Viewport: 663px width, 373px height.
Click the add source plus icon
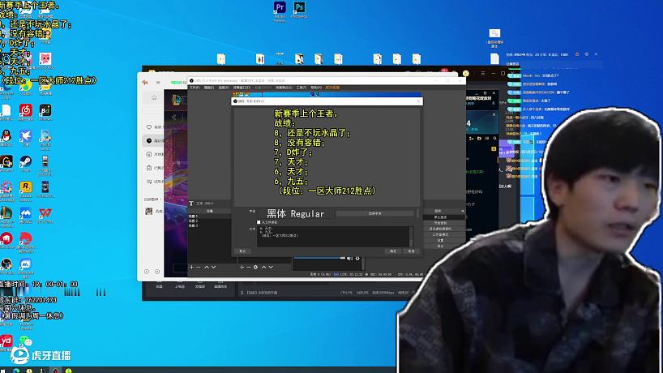click(x=240, y=267)
